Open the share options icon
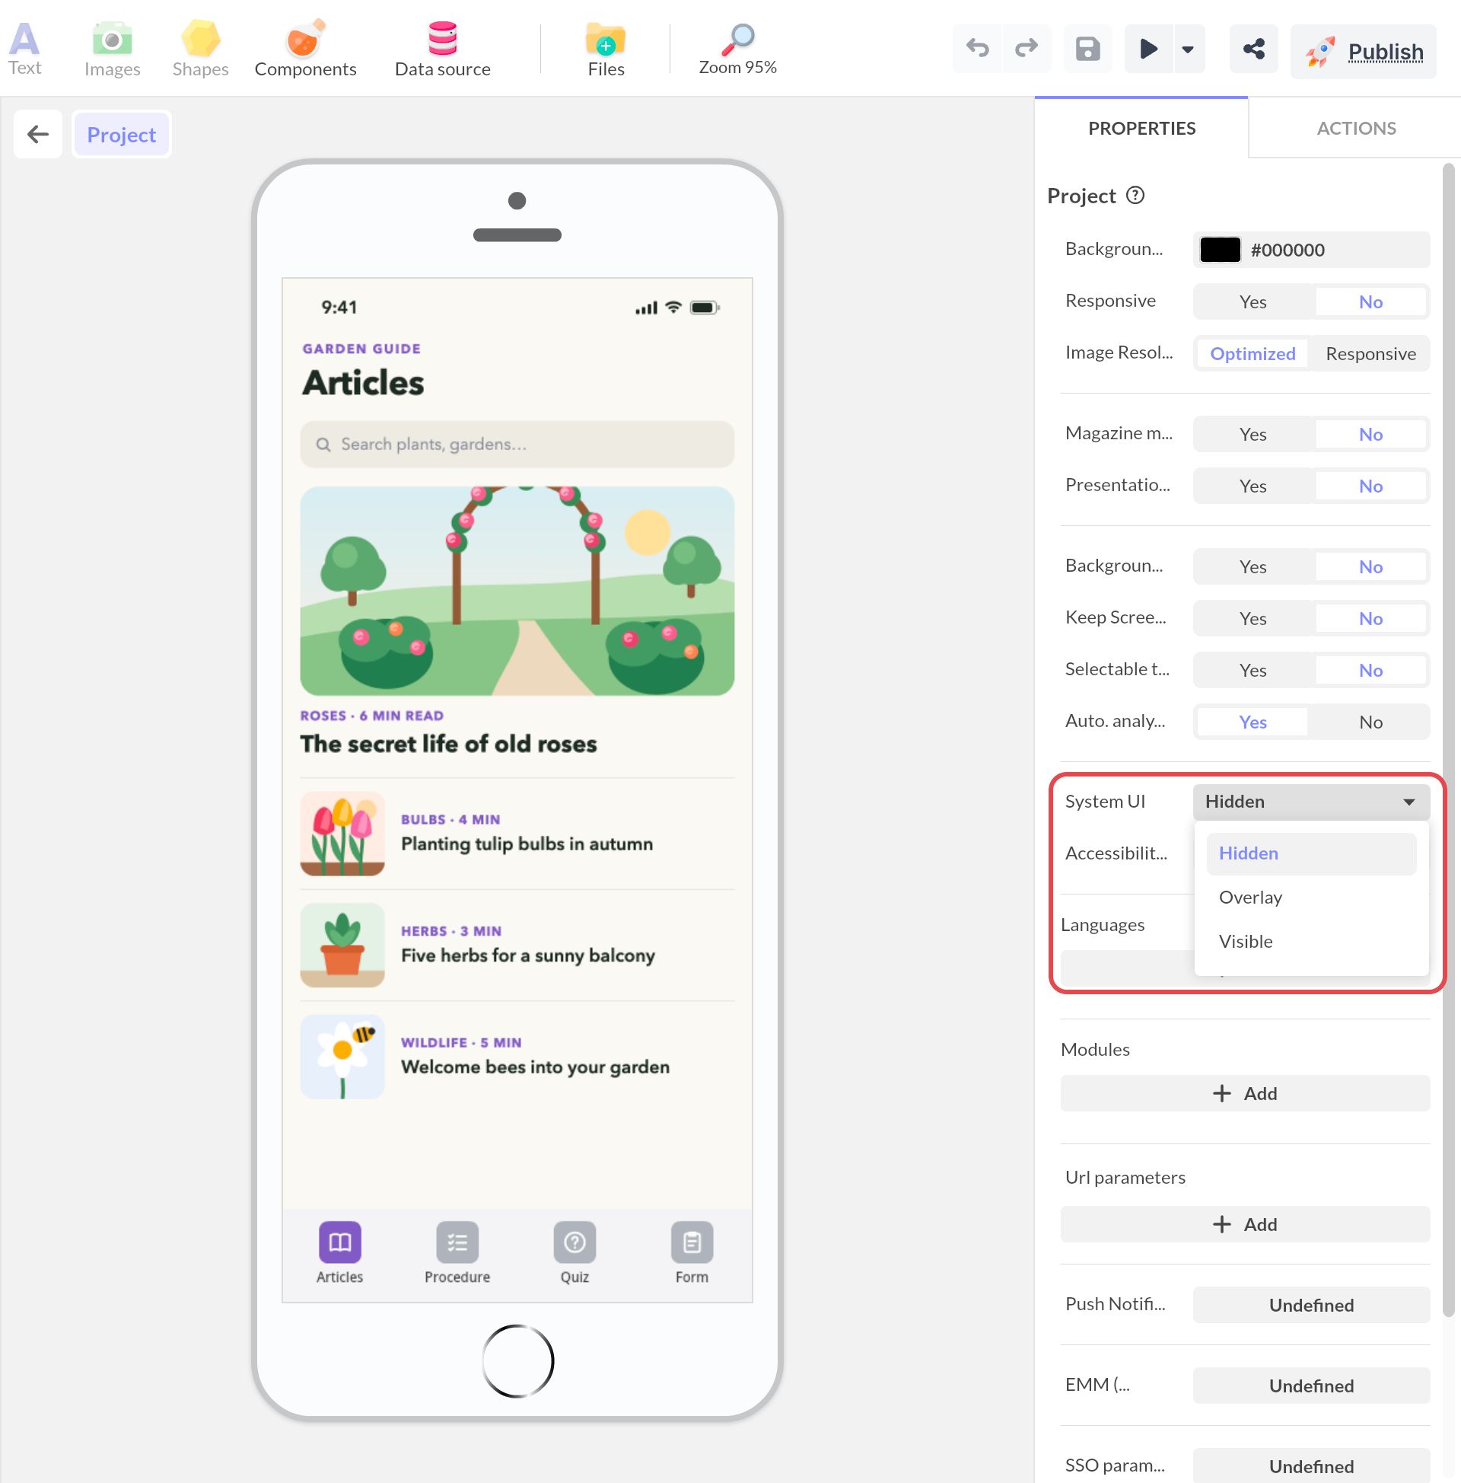 (1254, 49)
